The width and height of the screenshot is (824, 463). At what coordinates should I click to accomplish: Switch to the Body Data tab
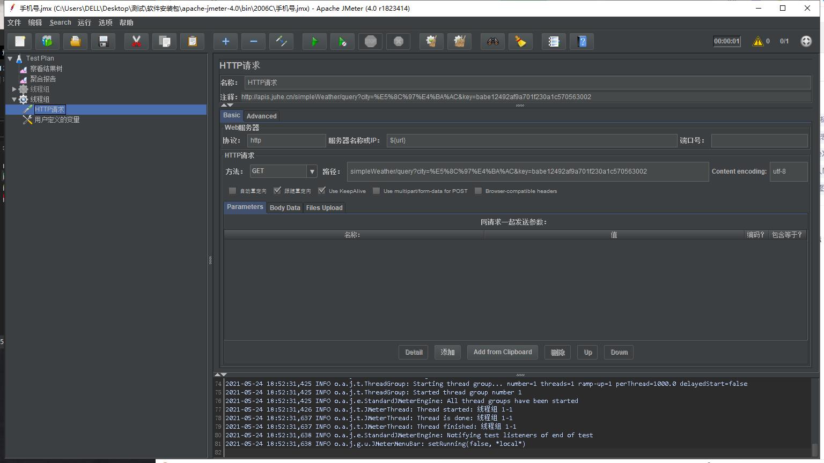click(x=285, y=208)
